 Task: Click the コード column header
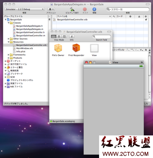pos(121,16)
